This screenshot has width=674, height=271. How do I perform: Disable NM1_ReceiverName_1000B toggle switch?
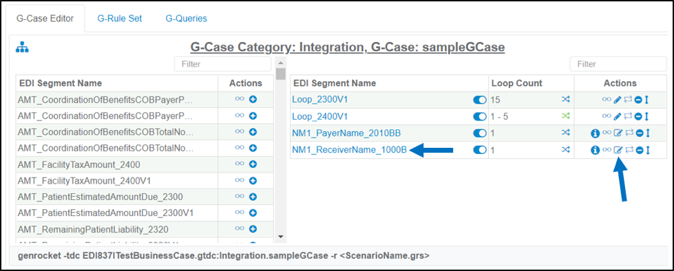(x=479, y=150)
